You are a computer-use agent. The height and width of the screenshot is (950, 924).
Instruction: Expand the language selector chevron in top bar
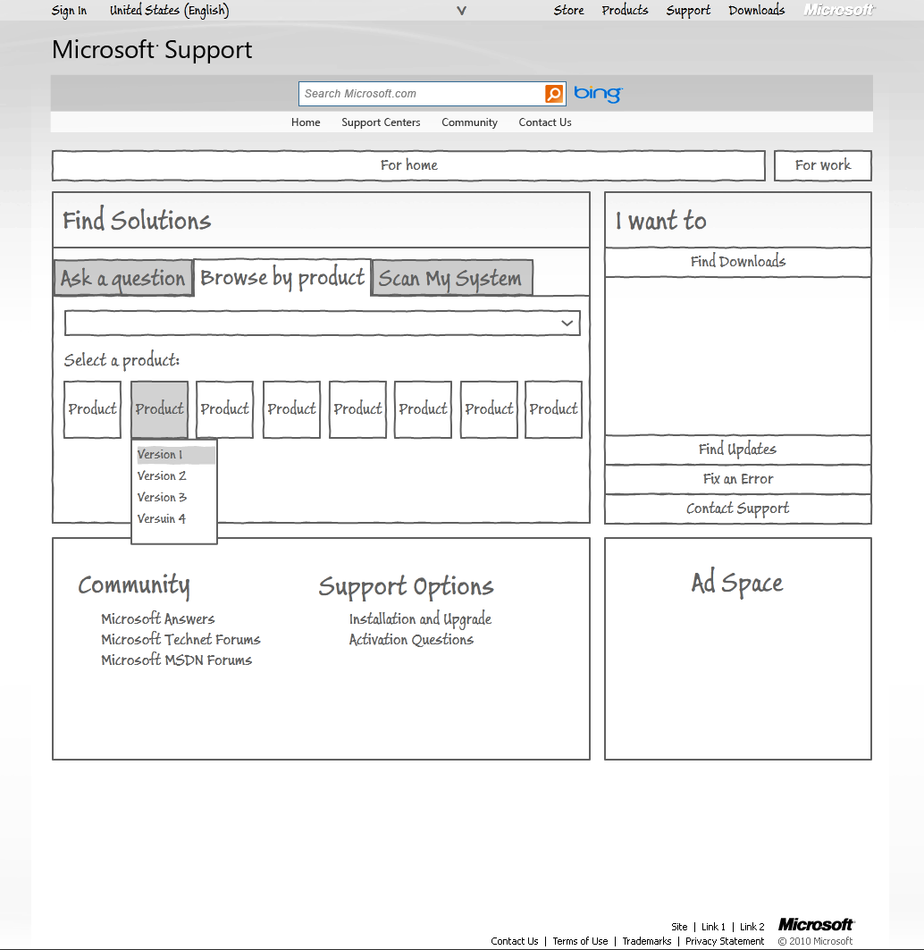click(x=462, y=11)
